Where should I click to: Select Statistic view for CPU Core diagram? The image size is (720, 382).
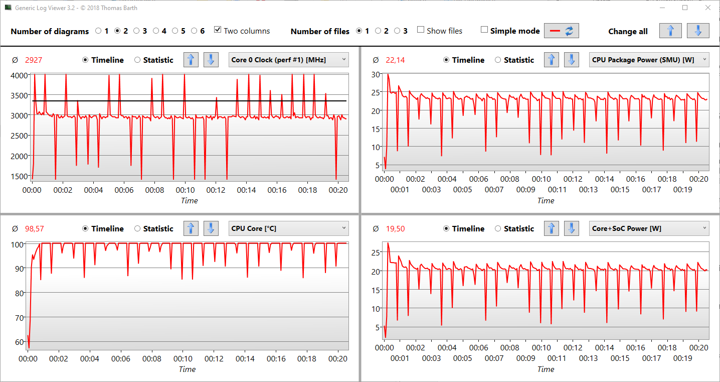(137, 228)
